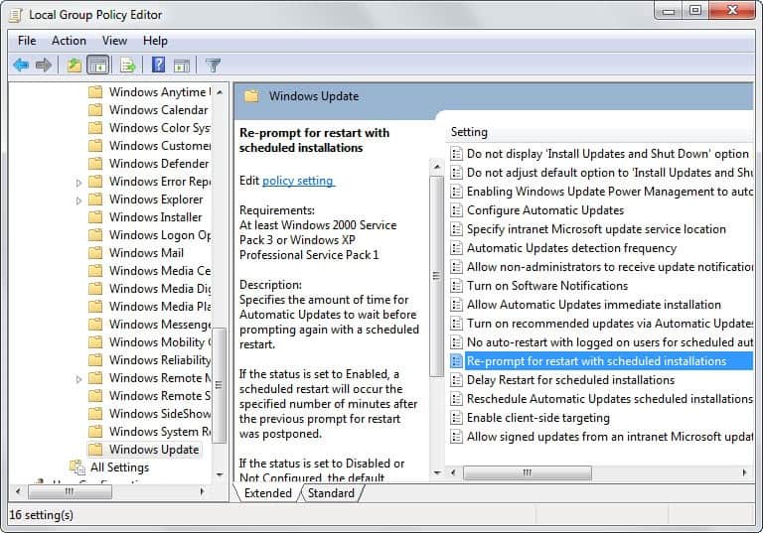Click the tree pane vertical scrollbar thumb
The width and height of the screenshot is (763, 533).
coord(220,385)
